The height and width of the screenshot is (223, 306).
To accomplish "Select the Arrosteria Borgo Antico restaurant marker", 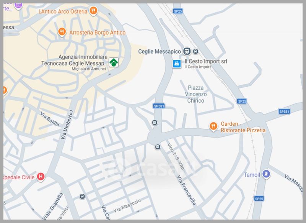I will (62, 32).
